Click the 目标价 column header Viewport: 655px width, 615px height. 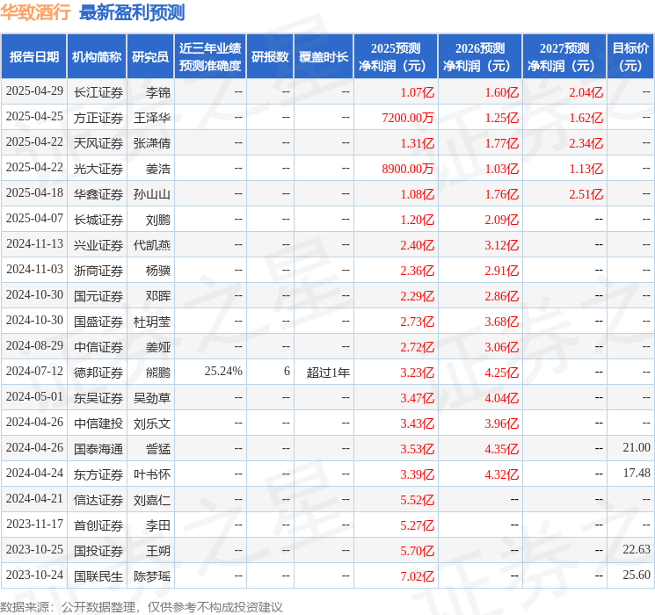click(630, 57)
